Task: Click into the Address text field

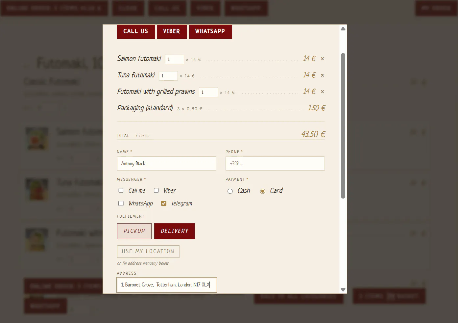Action: [x=167, y=285]
